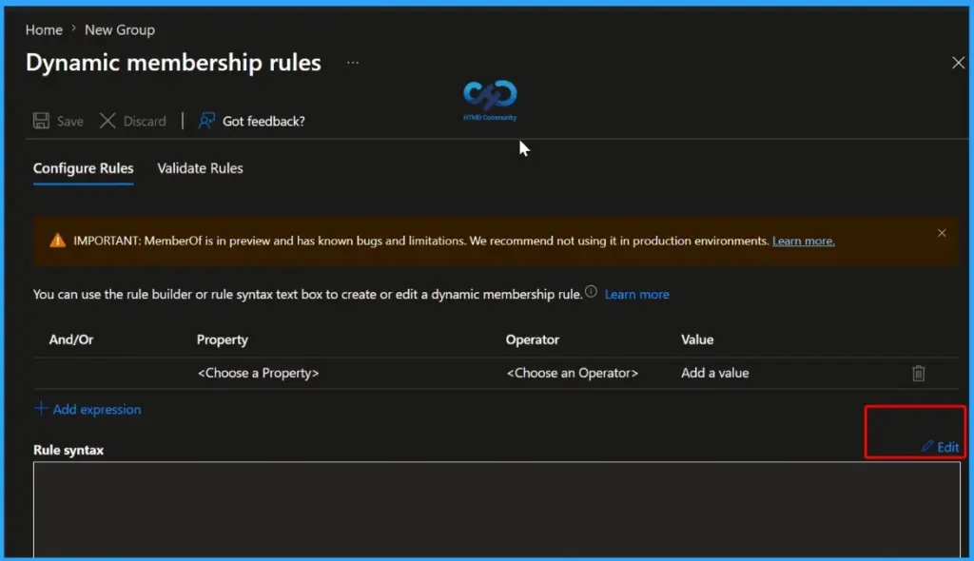Click the Operator column header
This screenshot has width=974, height=561.
click(533, 339)
